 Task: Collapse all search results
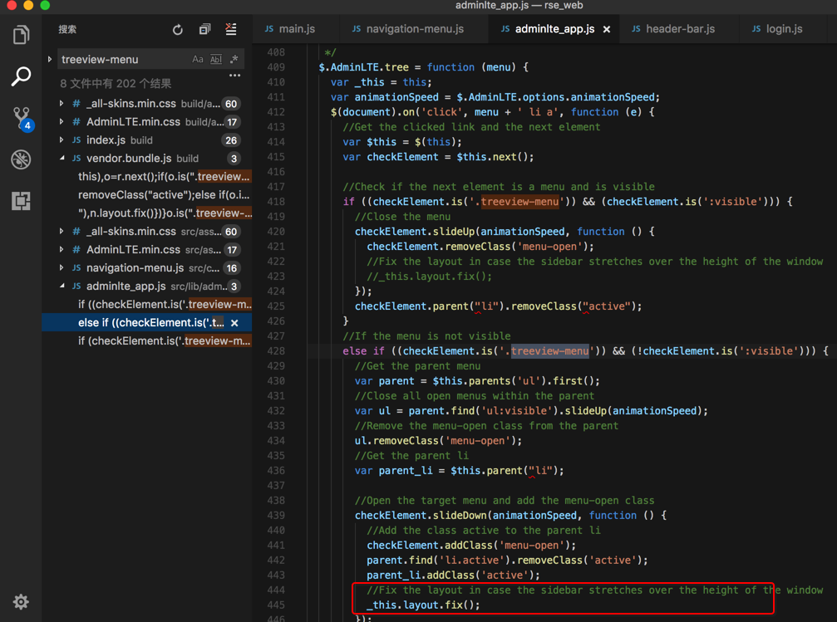(204, 30)
